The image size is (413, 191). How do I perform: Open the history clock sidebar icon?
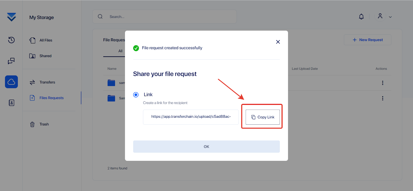pos(11,40)
